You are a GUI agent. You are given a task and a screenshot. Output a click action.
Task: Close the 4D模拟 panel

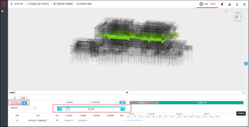tap(244, 93)
